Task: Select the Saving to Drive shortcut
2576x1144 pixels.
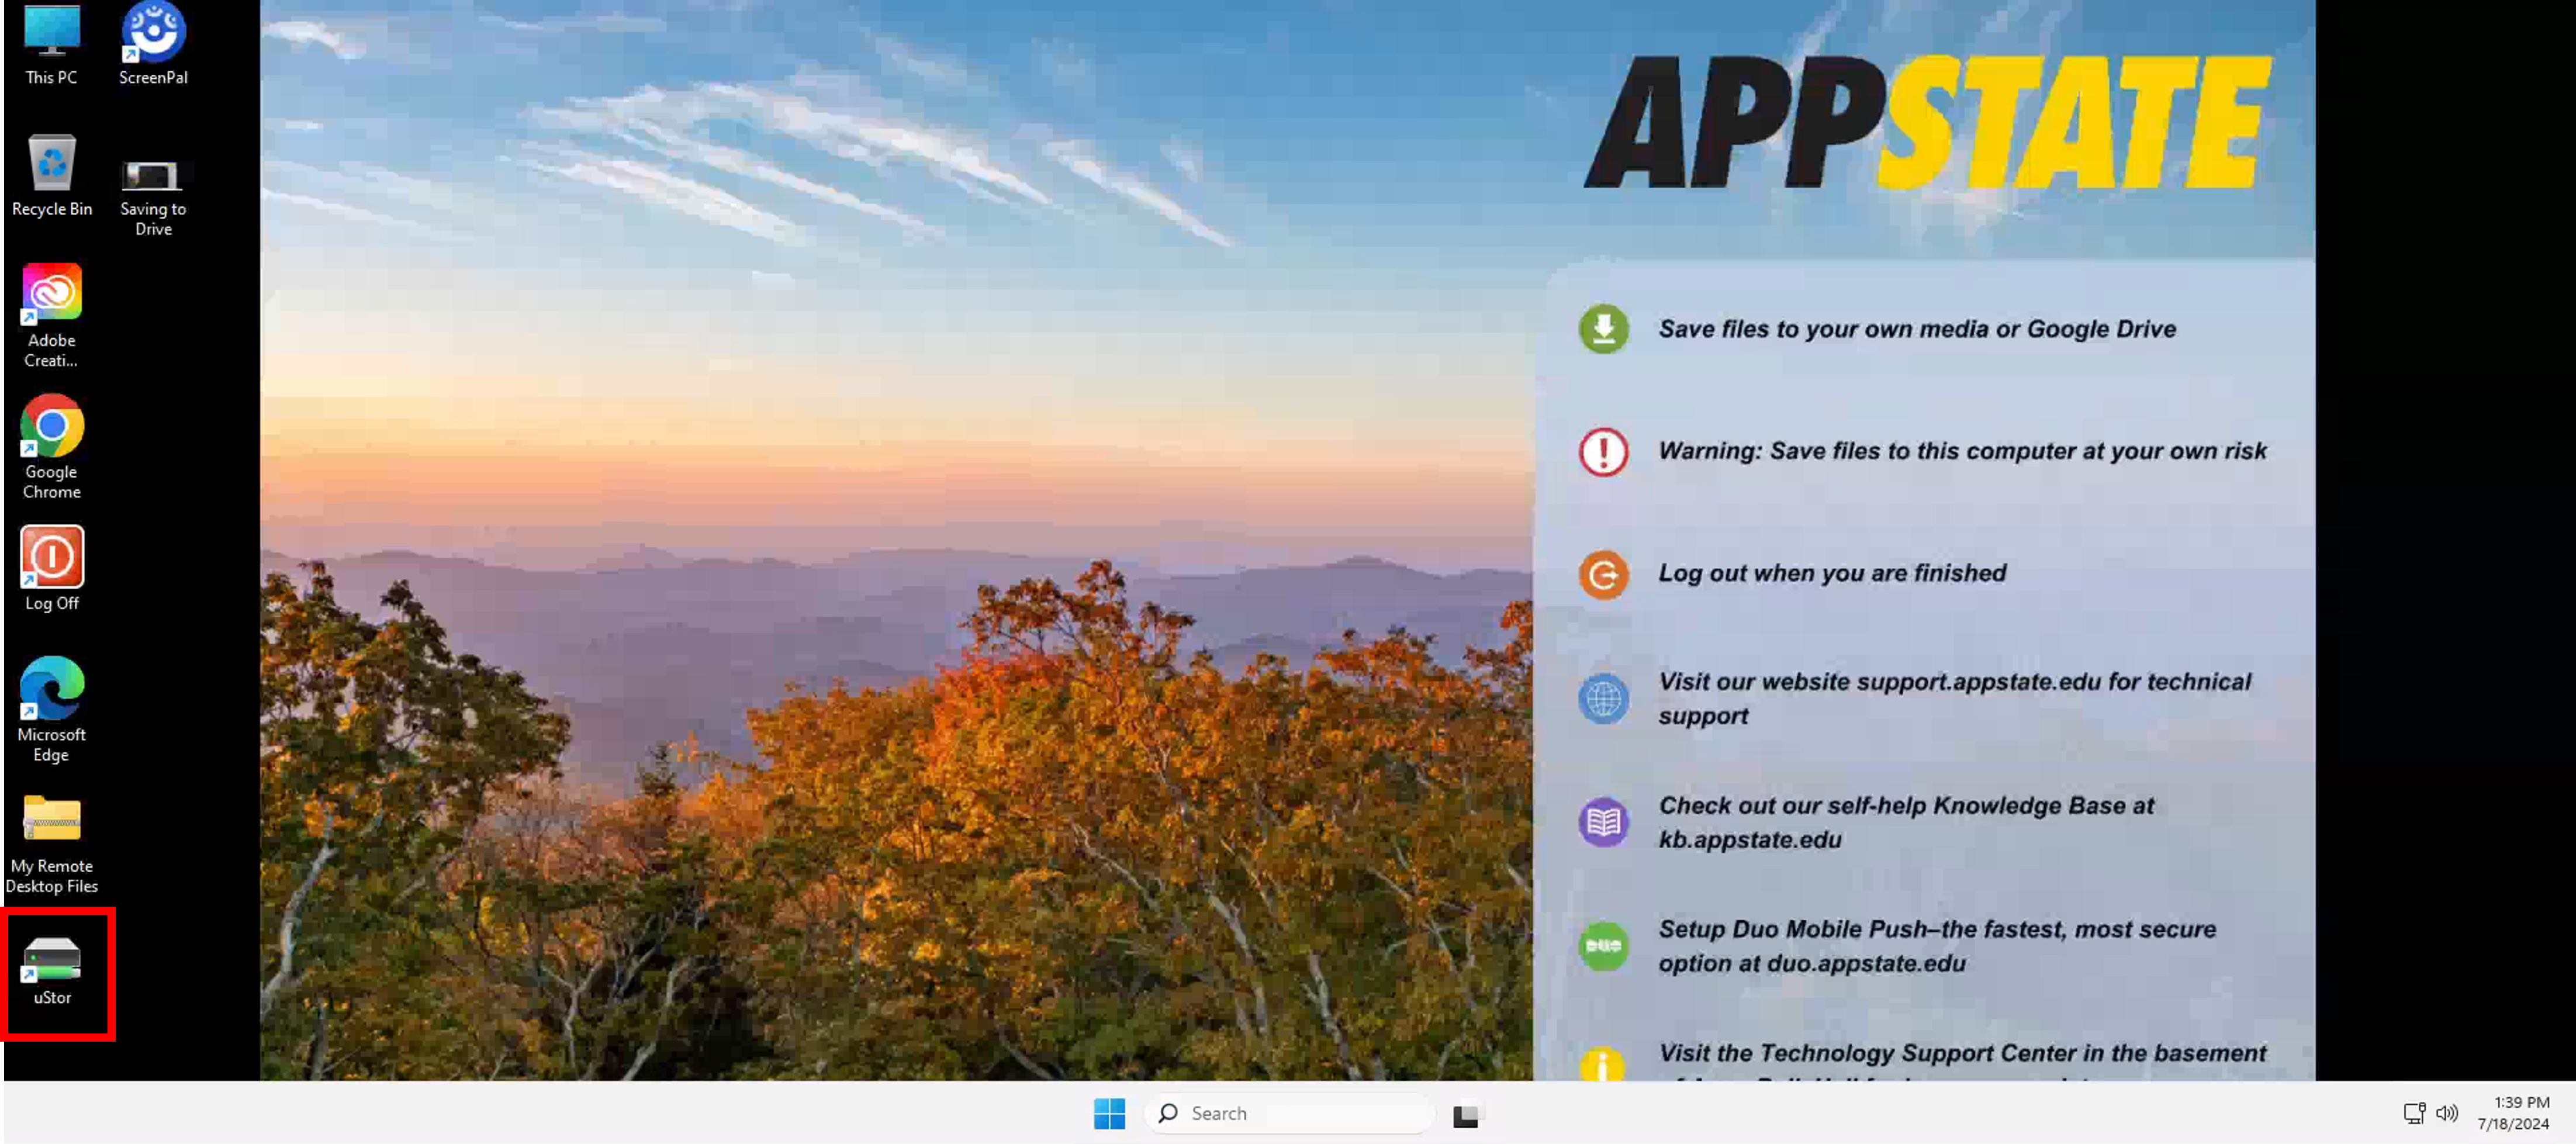Action: [153, 196]
